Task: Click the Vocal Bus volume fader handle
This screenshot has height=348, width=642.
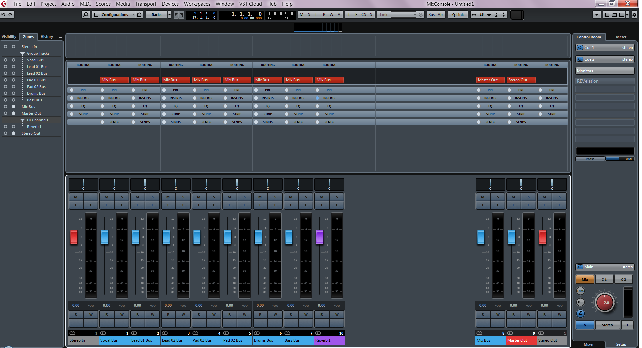Action: [105, 237]
